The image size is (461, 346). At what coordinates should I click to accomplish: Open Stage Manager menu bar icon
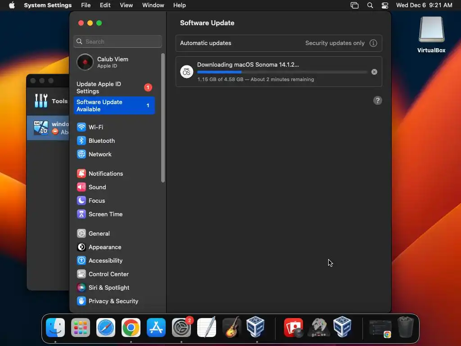355,5
